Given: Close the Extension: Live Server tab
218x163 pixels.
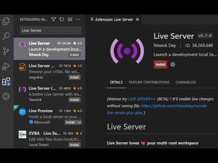Looking at the screenshot, I should [137, 19].
